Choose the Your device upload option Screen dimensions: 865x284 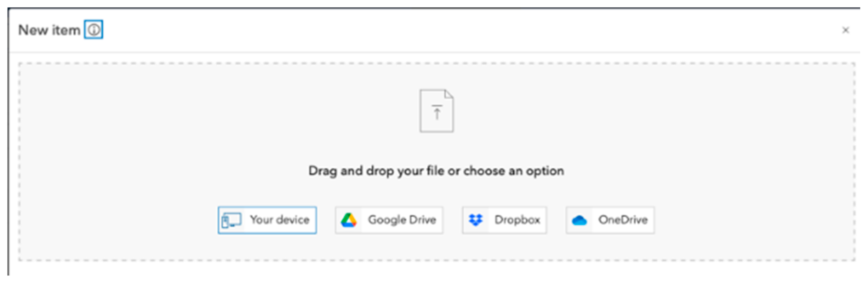[267, 220]
